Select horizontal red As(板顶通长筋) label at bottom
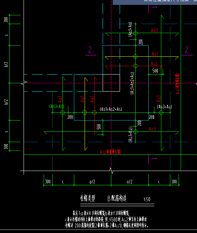 [x=110, y=152]
